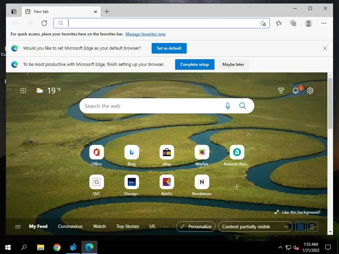Click the Complete setup button
Screen dimensions: 339x254
(x=195, y=64)
